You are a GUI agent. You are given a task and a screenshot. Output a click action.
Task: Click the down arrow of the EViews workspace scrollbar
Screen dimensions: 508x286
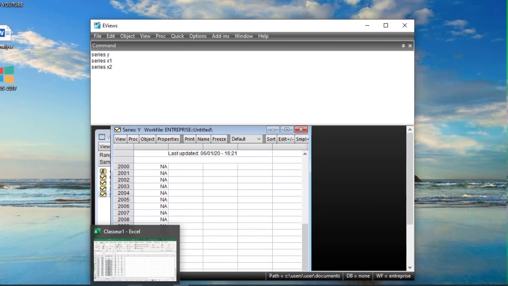coord(410,268)
